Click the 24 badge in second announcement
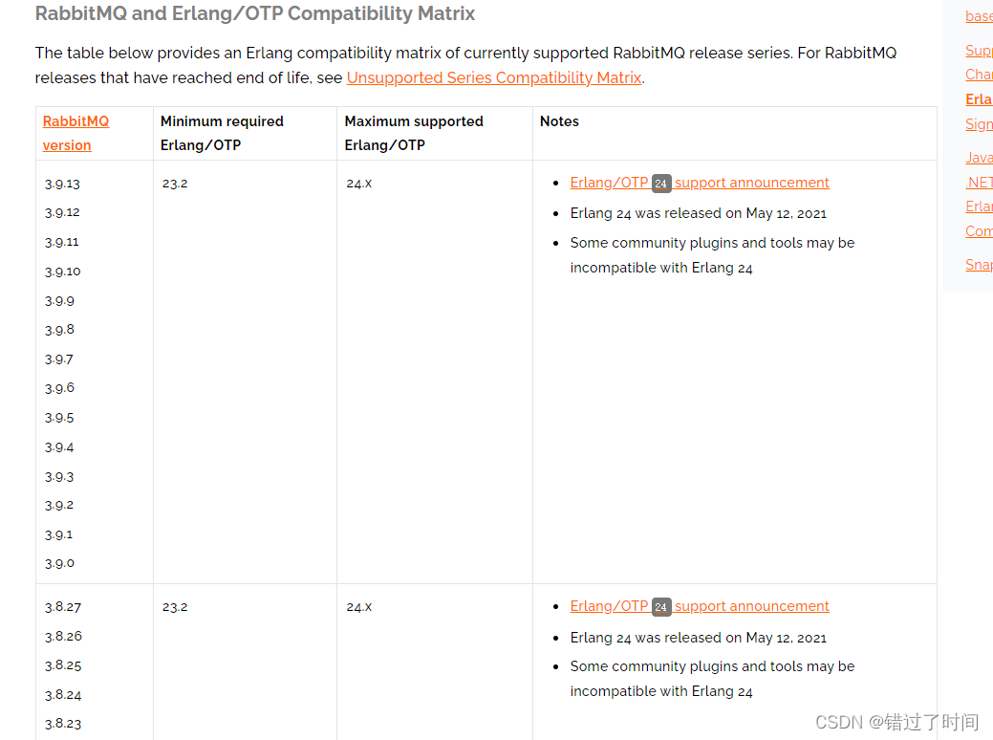 pyautogui.click(x=661, y=607)
